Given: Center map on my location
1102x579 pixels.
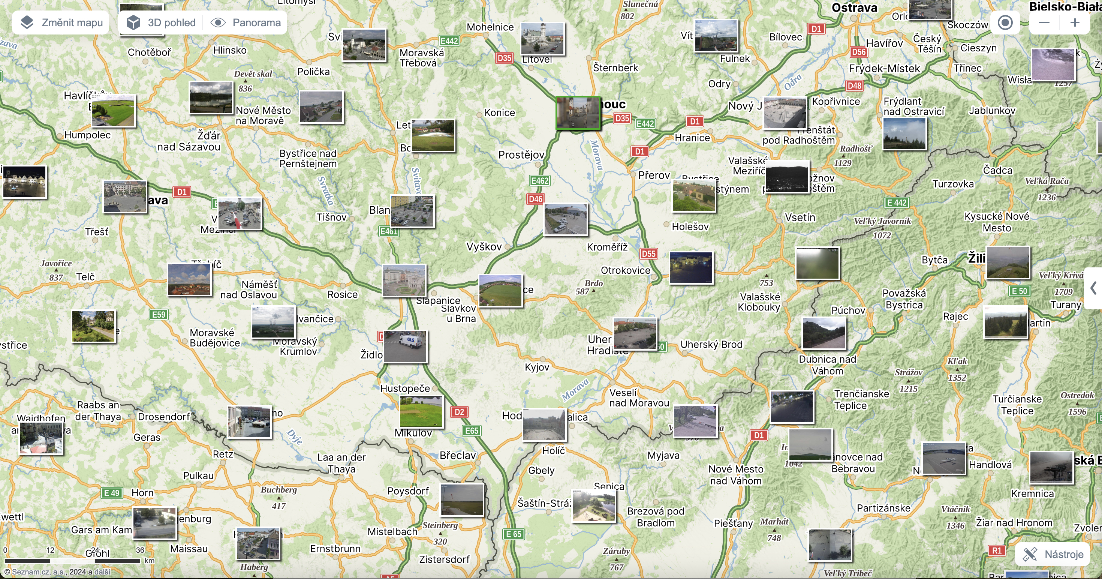Looking at the screenshot, I should (x=1005, y=22).
